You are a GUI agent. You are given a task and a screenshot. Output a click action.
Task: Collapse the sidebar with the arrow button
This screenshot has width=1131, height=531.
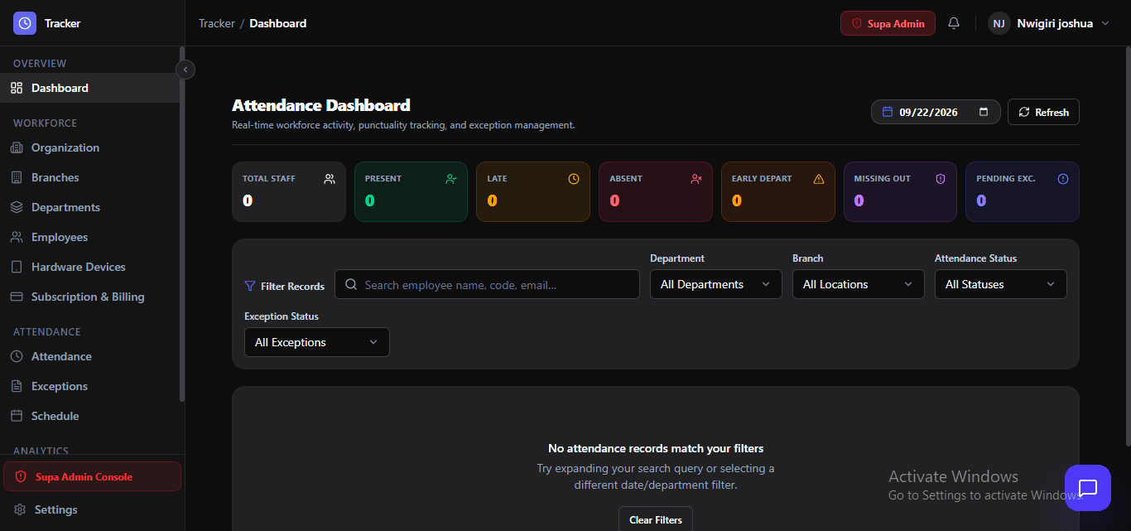point(185,70)
